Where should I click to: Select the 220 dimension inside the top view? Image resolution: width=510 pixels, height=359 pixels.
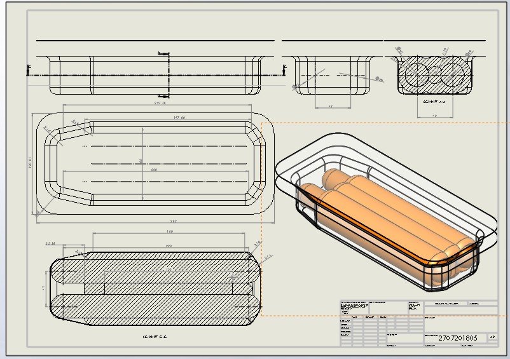tap(154, 170)
